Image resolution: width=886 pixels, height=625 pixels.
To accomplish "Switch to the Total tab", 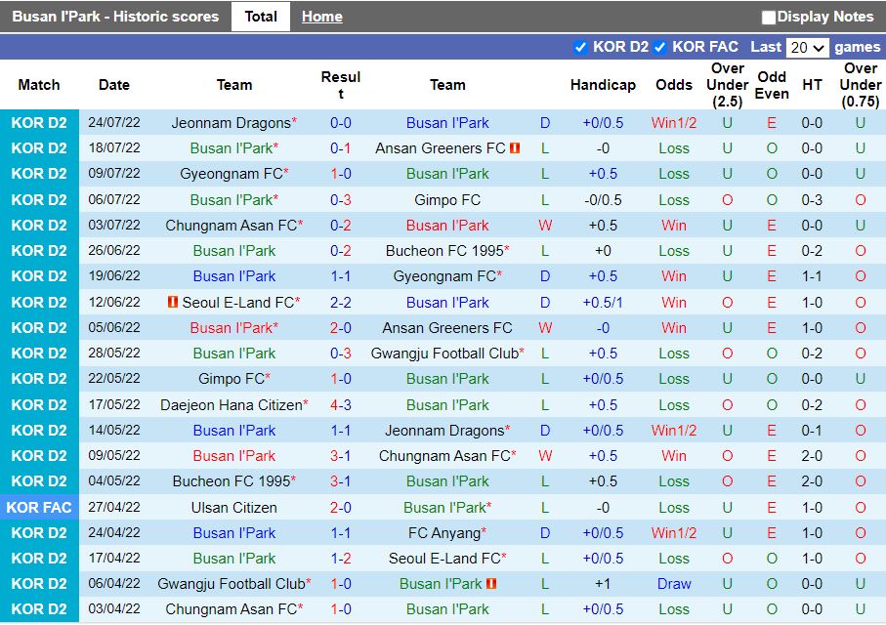I will coord(261,17).
